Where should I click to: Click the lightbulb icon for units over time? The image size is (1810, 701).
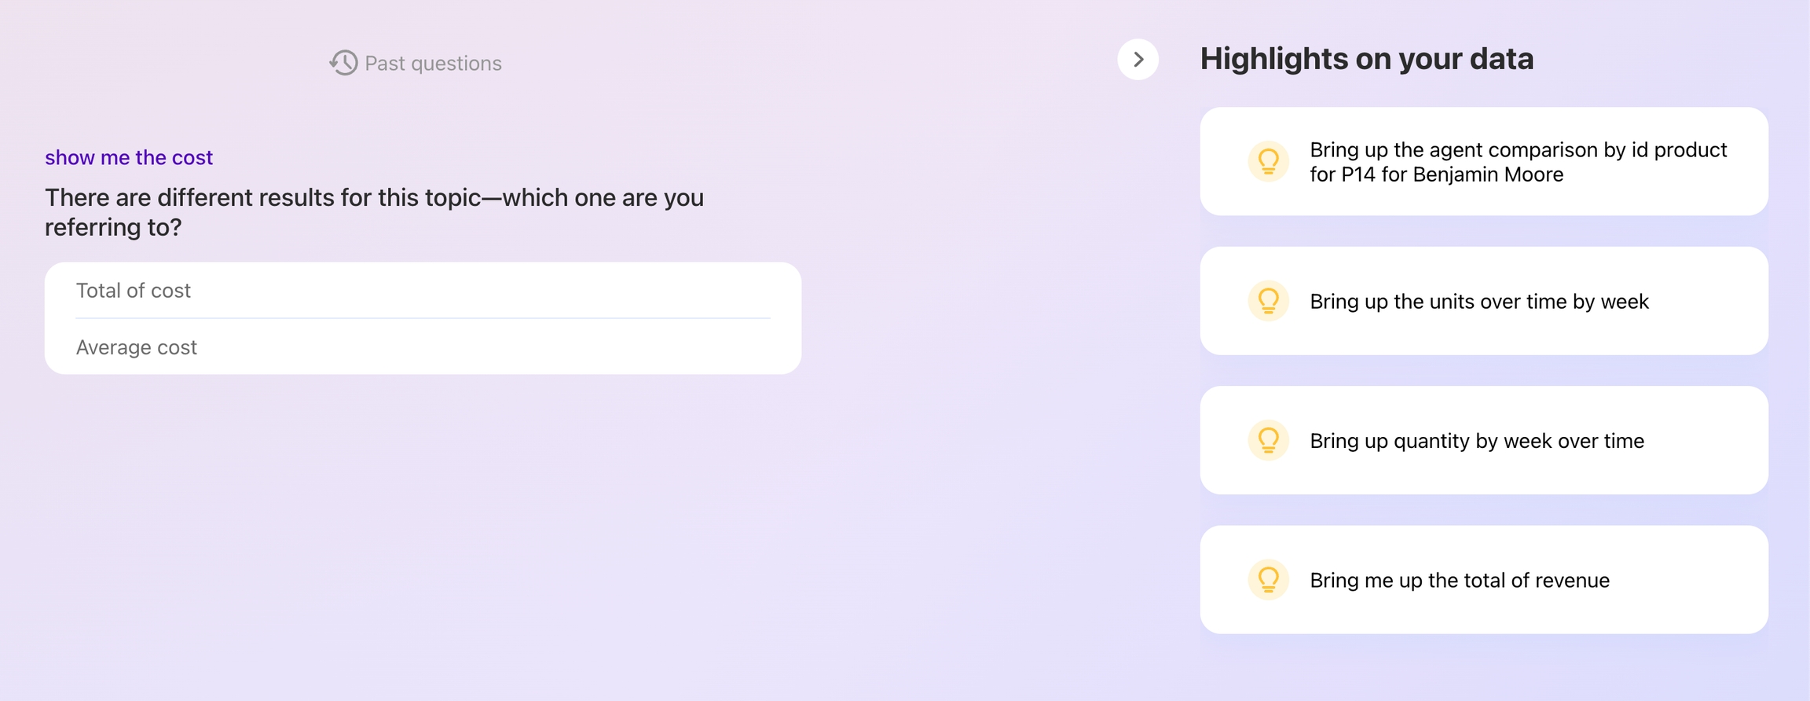(x=1268, y=301)
